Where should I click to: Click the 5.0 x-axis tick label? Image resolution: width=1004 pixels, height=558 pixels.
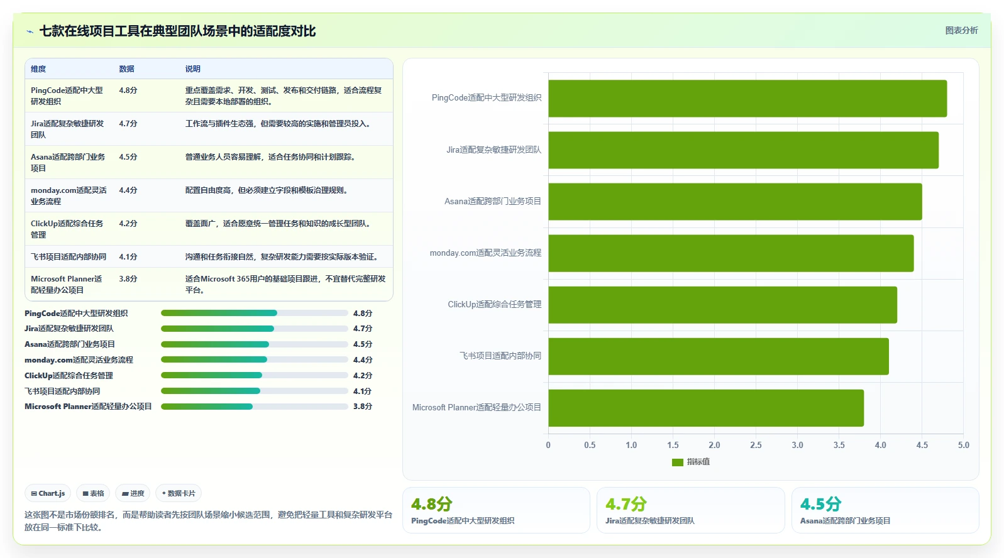[x=963, y=445]
